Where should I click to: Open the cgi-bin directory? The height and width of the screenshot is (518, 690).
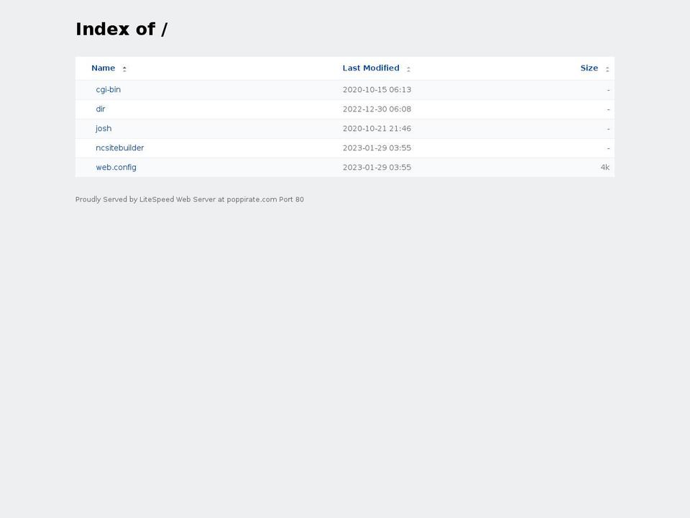pos(109,90)
